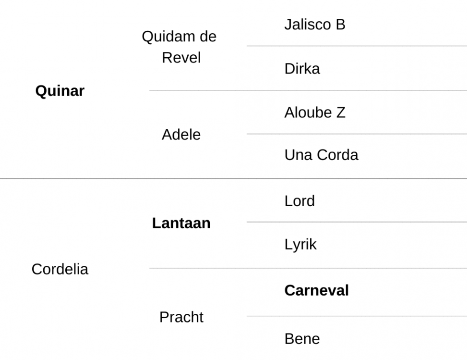This screenshot has width=467, height=360.
Task: Select Quidam de Revel in the pedigree
Action: pos(179,47)
